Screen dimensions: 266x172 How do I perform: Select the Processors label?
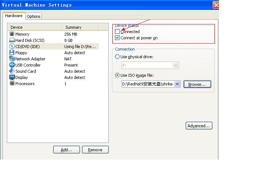point(25,84)
